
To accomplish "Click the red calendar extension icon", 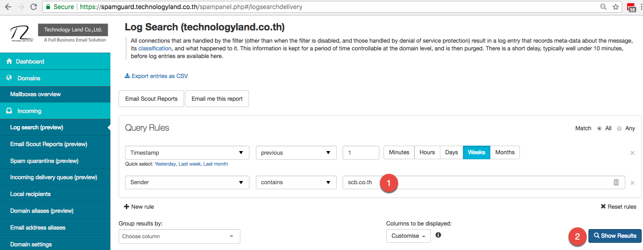I will pyautogui.click(x=631, y=7).
